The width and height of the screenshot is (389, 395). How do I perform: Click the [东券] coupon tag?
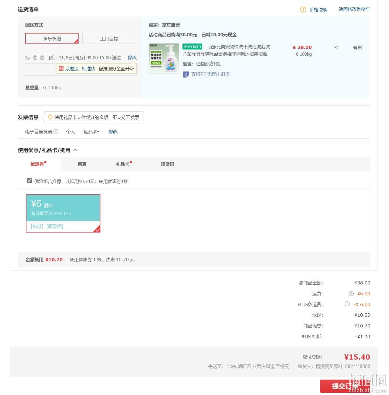click(37, 227)
